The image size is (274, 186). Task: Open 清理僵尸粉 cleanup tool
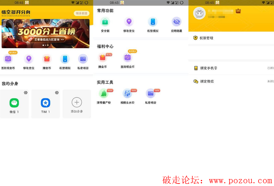click(104, 94)
